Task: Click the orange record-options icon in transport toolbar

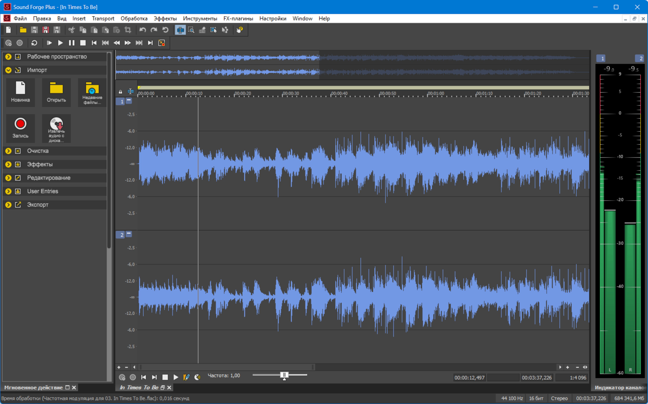Action: pyautogui.click(x=162, y=43)
